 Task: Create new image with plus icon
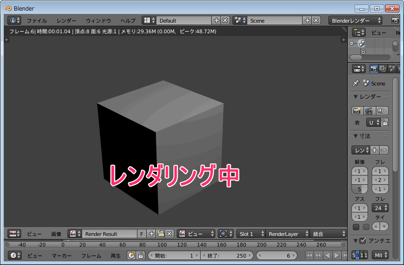[x=151, y=234]
